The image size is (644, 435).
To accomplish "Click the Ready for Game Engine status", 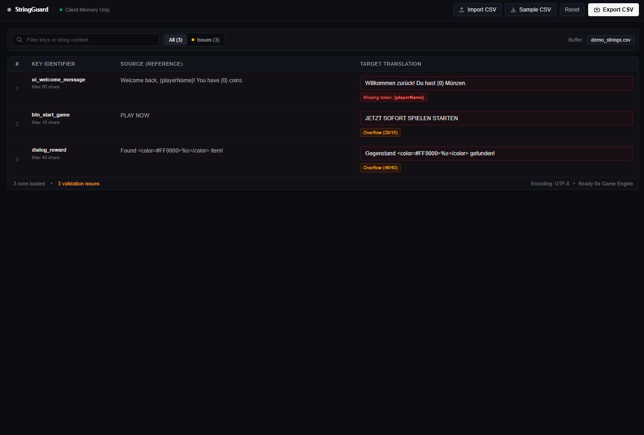I will [x=606, y=184].
